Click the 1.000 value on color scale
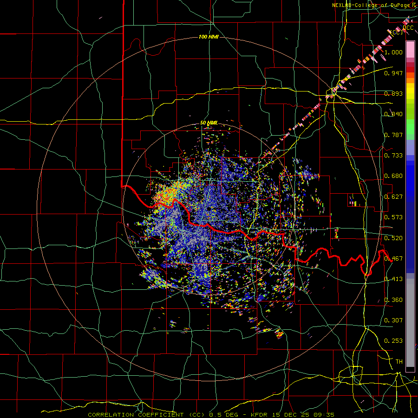The image size is (418, 418). point(393,52)
